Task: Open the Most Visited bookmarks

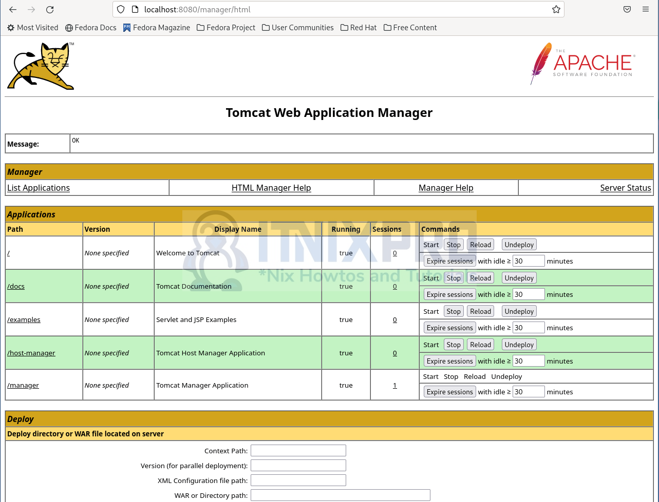Action: 32,28
